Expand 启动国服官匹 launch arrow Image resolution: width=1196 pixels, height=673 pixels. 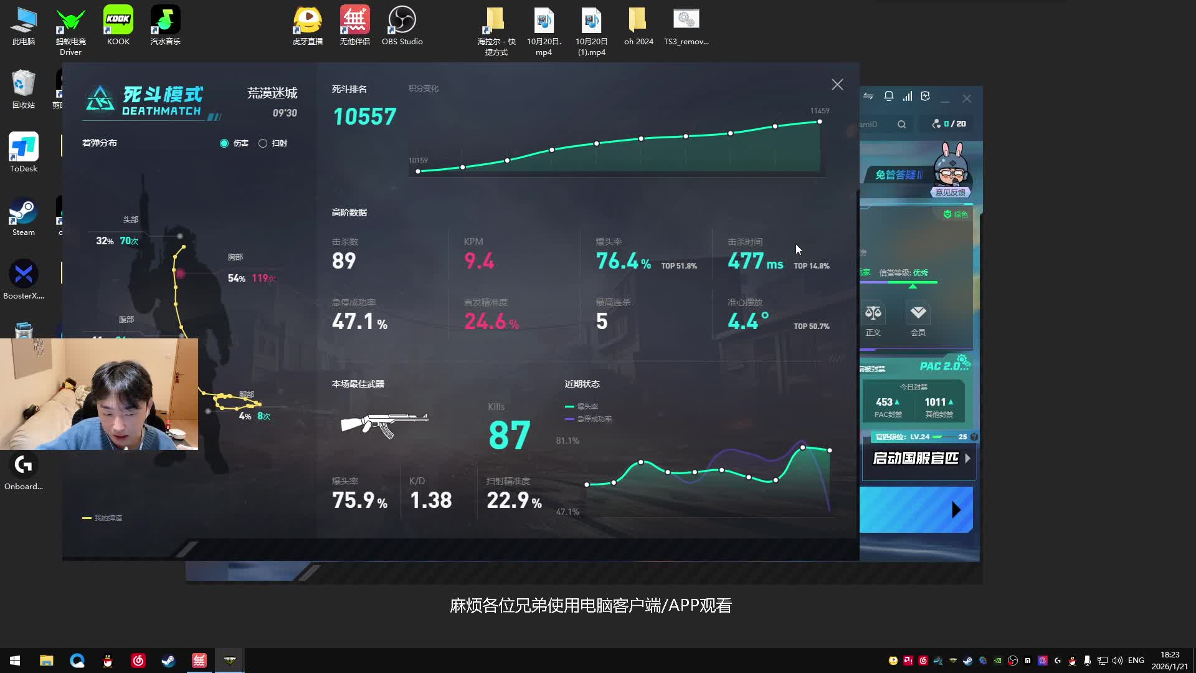[967, 458]
